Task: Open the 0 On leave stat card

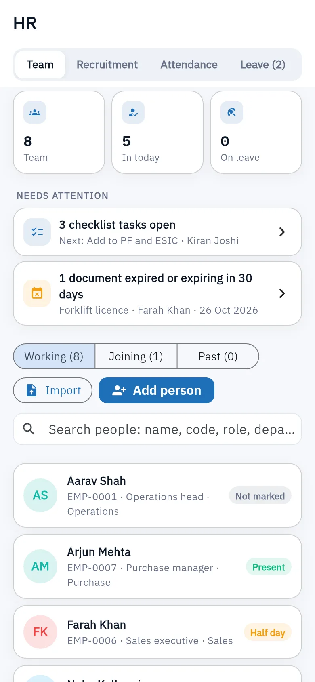Action: point(256,132)
